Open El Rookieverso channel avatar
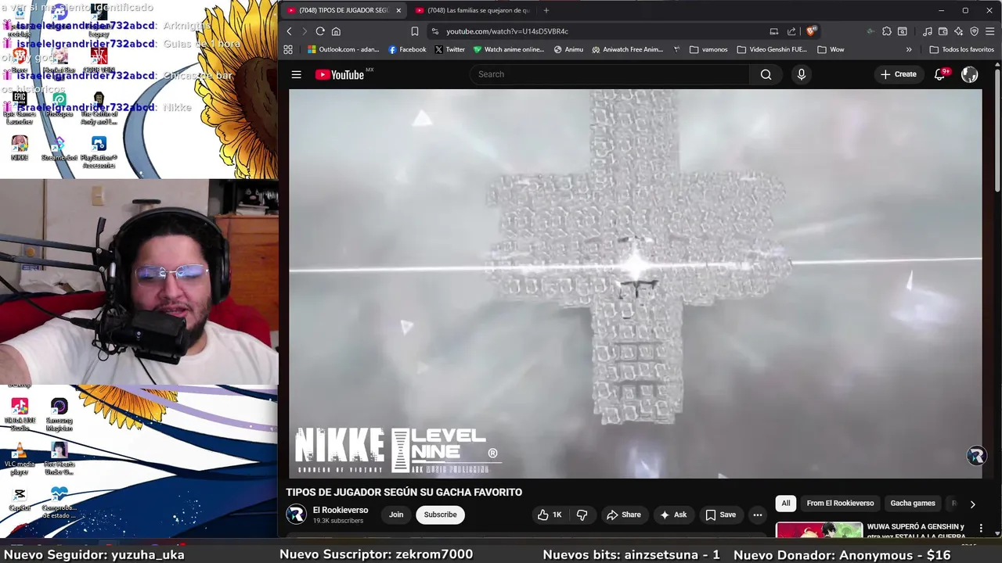1002x563 pixels. pos(296,515)
